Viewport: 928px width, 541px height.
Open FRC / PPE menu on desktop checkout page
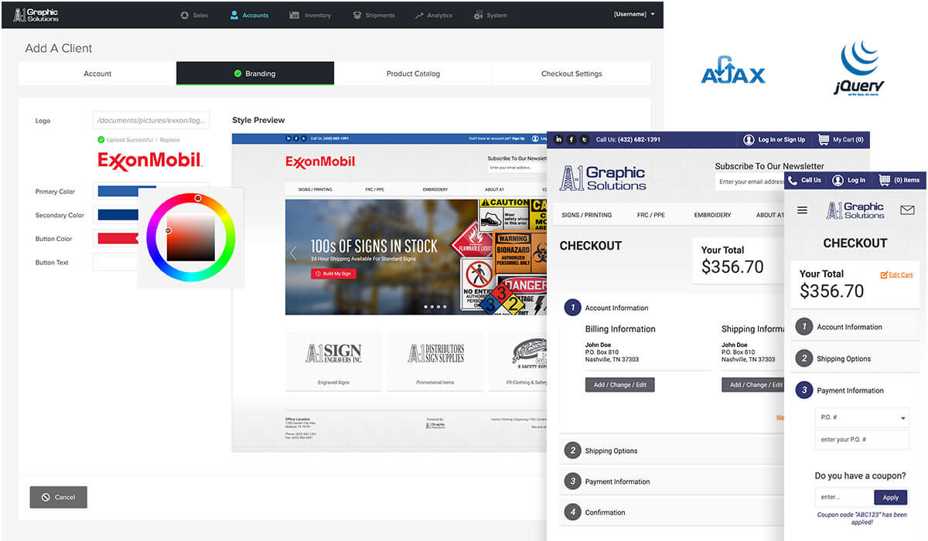[651, 215]
